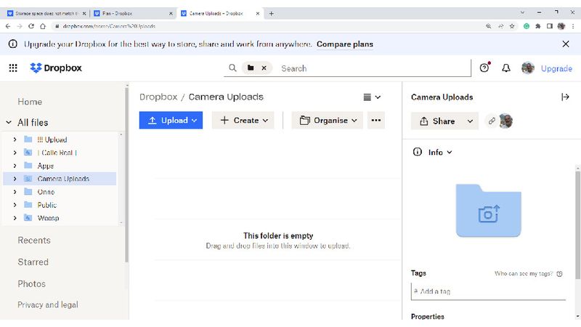Open Photos in sidebar
581x327 pixels.
[x=31, y=283]
